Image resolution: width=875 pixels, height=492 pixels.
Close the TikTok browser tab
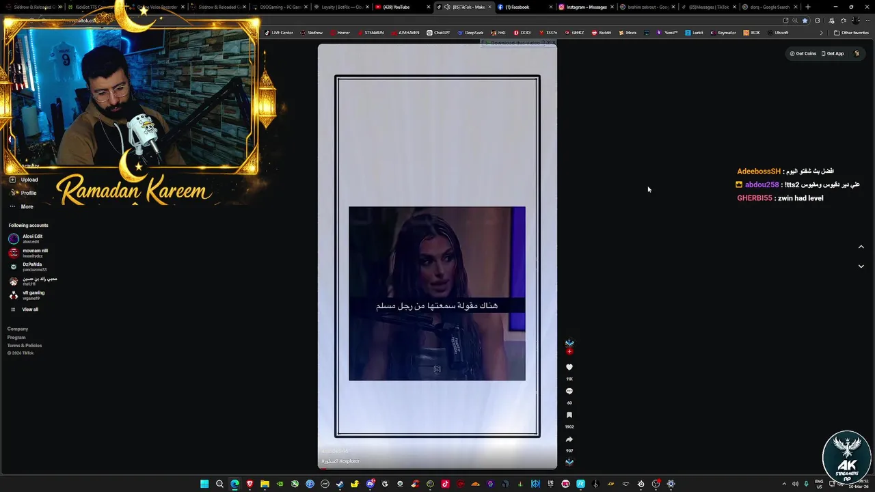click(x=489, y=7)
